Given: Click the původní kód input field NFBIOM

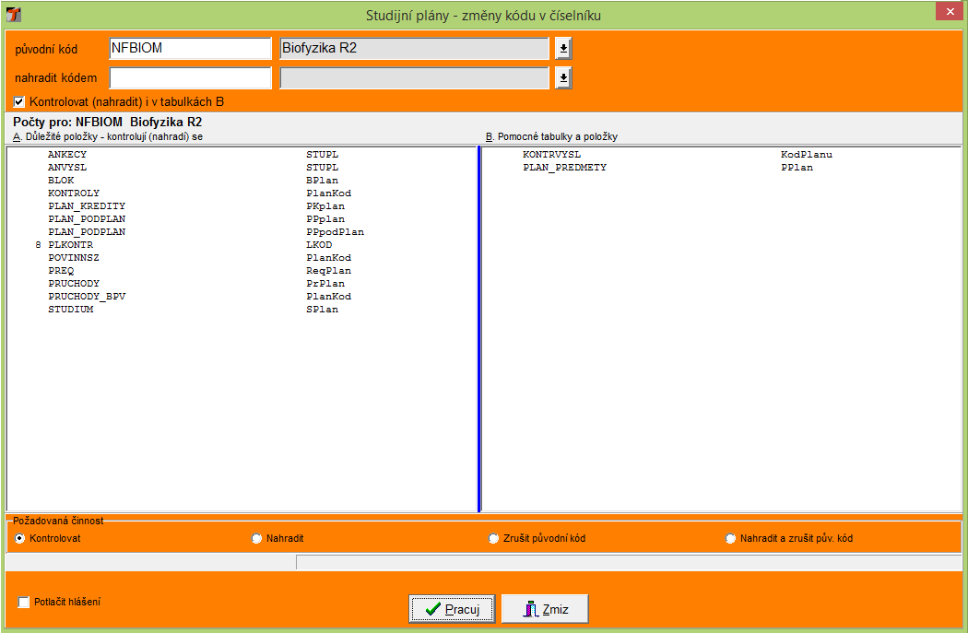Looking at the screenshot, I should [x=189, y=49].
